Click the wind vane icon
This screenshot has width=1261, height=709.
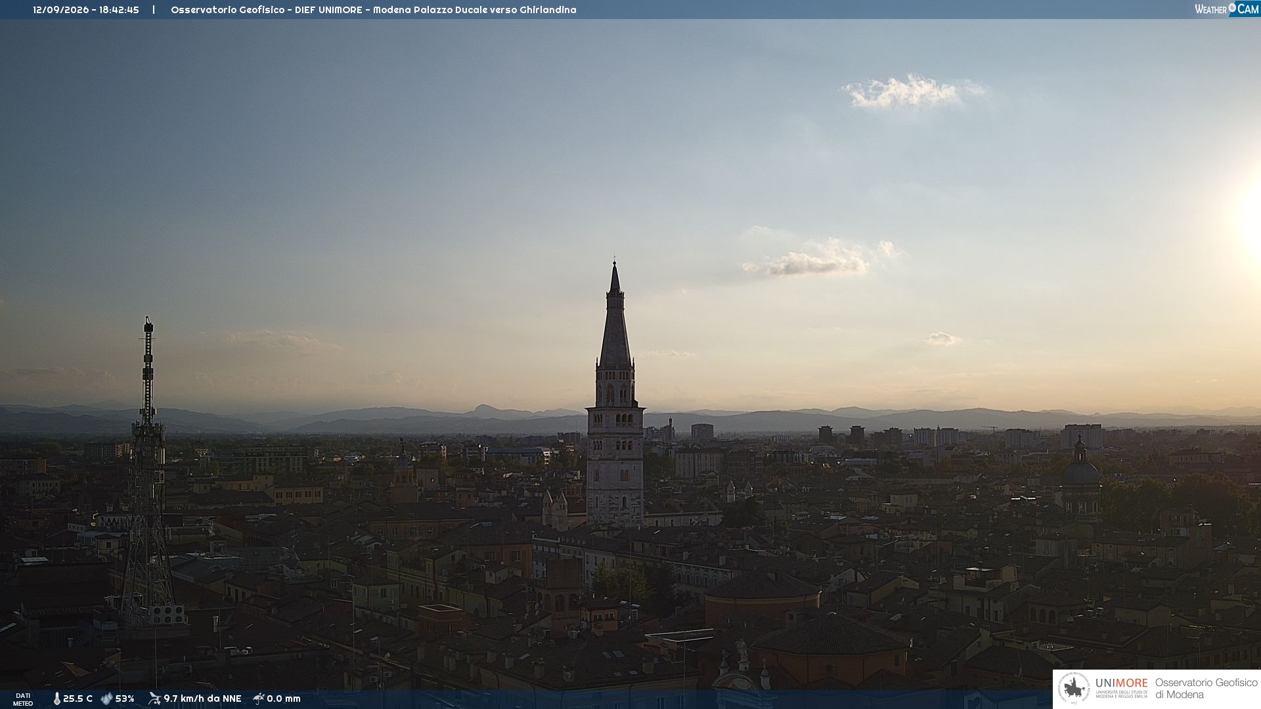click(x=154, y=698)
